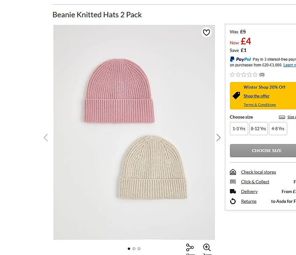Click the Returns circular arrow icon
Image resolution: width=296 pixels, height=255 pixels.
tap(233, 201)
